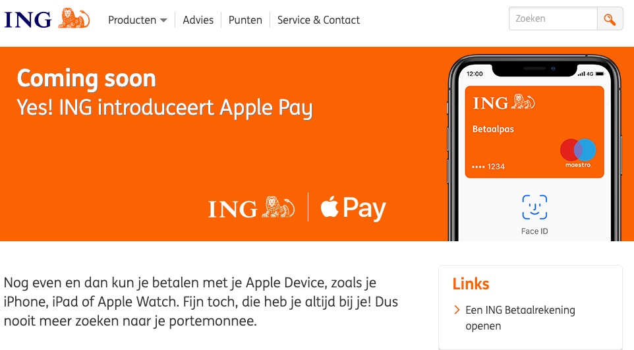Click the ING logo in header
This screenshot has width=634, height=350.
click(47, 19)
